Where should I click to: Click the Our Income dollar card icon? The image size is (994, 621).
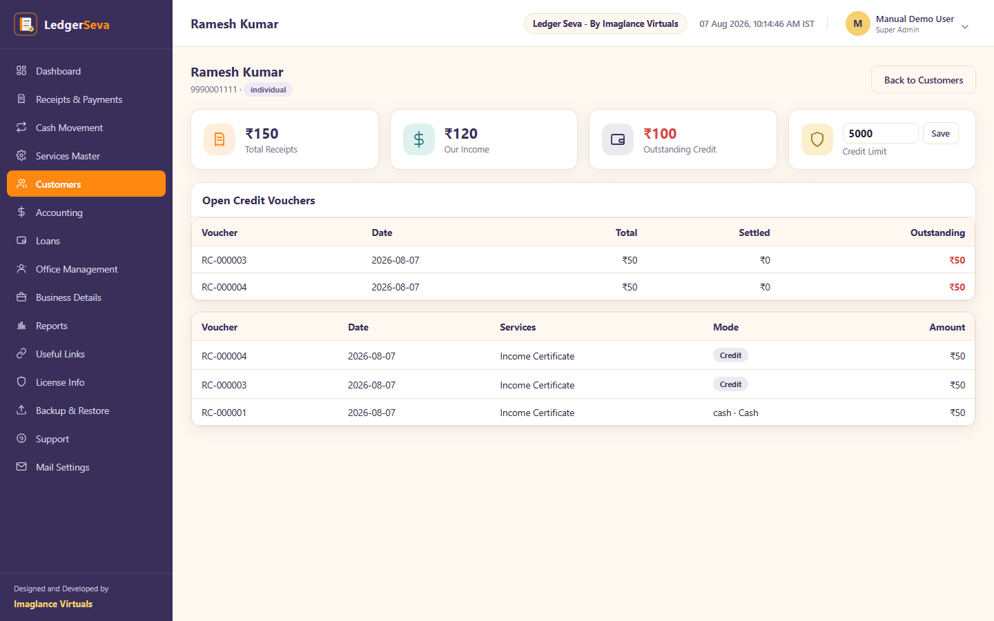point(419,139)
